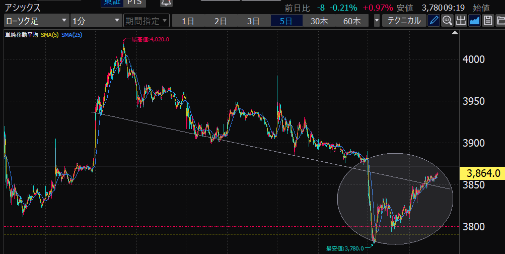Select the 5日 range tab
This screenshot has width=505, height=254.
tap(286, 21)
